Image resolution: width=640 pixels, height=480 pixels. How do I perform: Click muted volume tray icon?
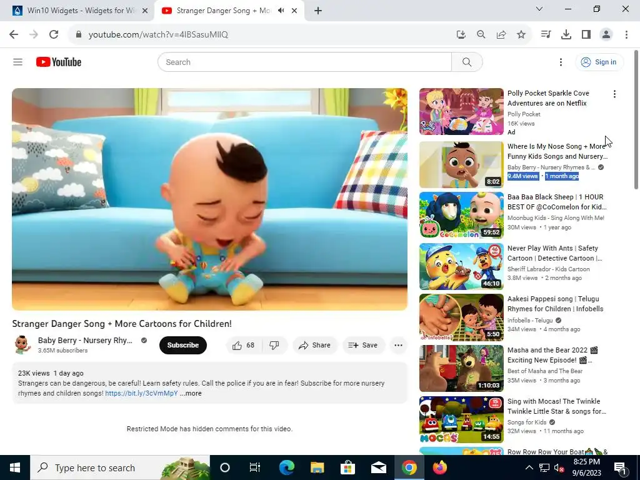pyautogui.click(x=559, y=467)
